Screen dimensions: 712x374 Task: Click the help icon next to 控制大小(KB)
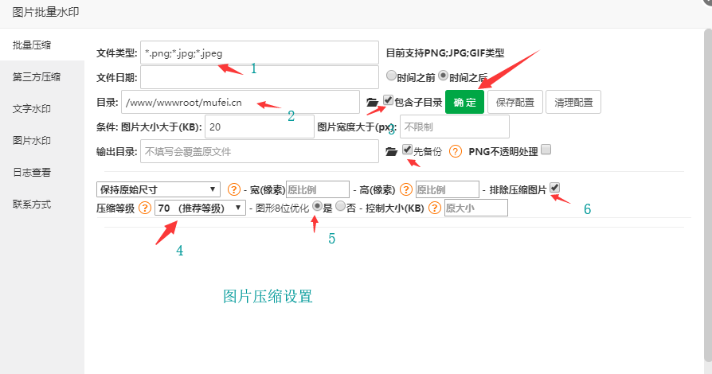pyautogui.click(x=435, y=208)
